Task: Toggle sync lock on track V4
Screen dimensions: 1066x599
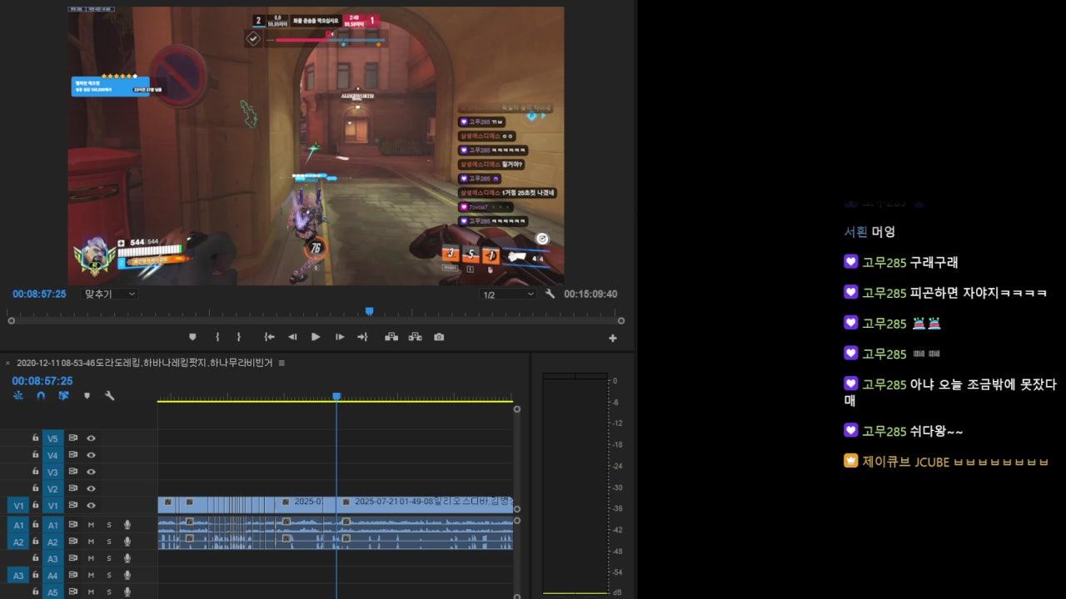Action: 73,455
